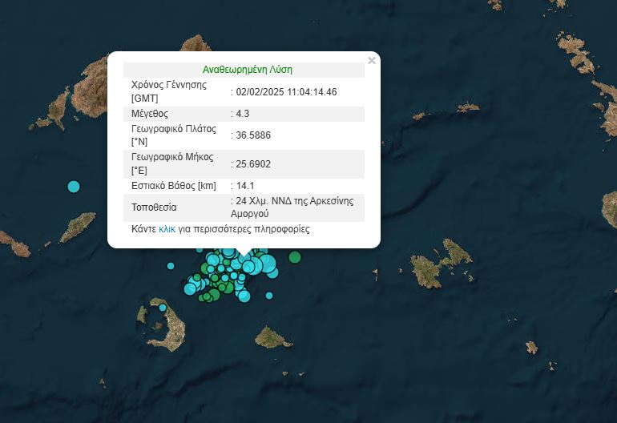Click the focal depth value 14.1
The height and width of the screenshot is (423, 617).
click(x=244, y=186)
